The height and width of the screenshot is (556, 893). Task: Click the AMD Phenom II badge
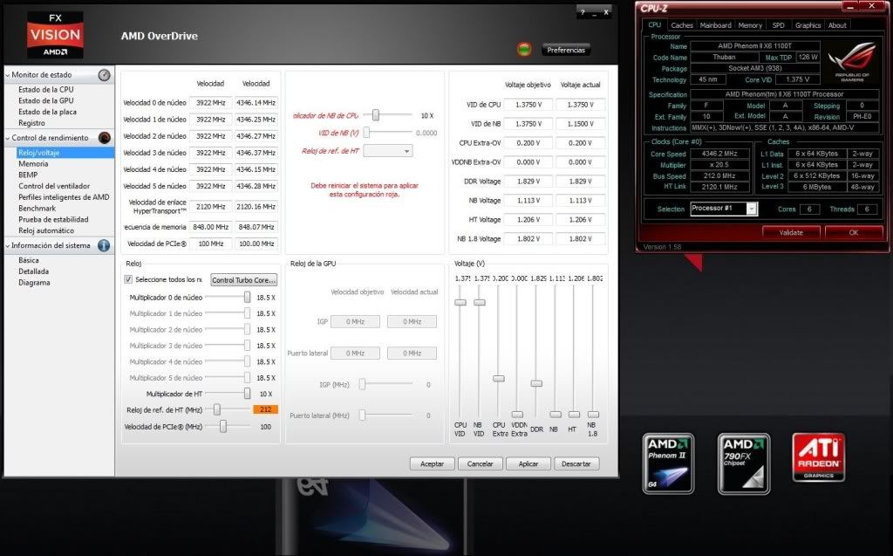(668, 463)
